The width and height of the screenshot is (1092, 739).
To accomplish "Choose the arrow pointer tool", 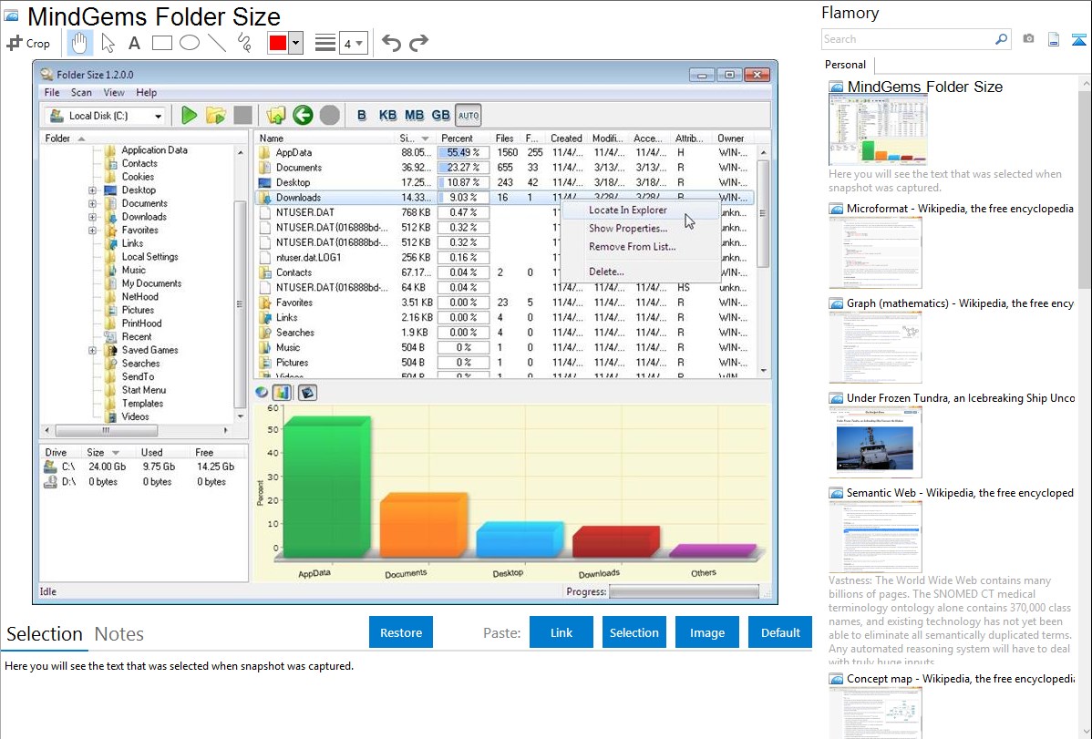I will (x=108, y=43).
